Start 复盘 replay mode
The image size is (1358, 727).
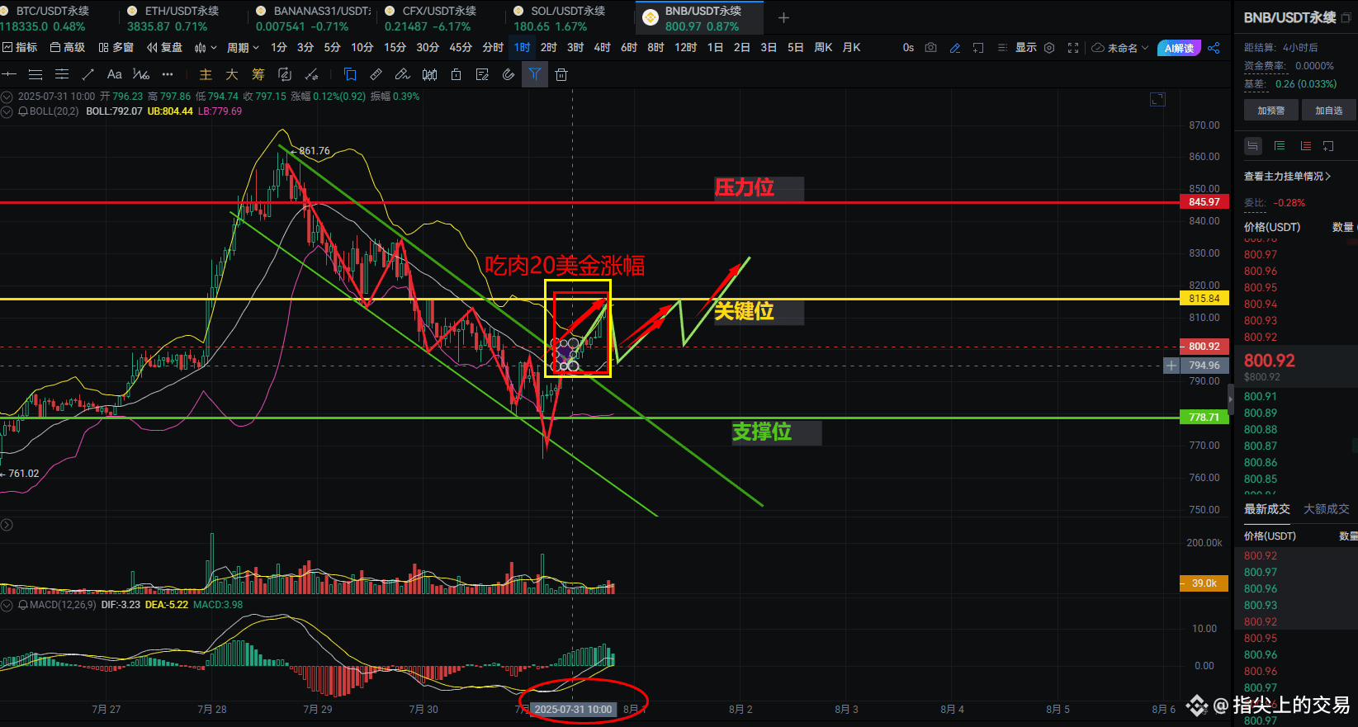(164, 48)
